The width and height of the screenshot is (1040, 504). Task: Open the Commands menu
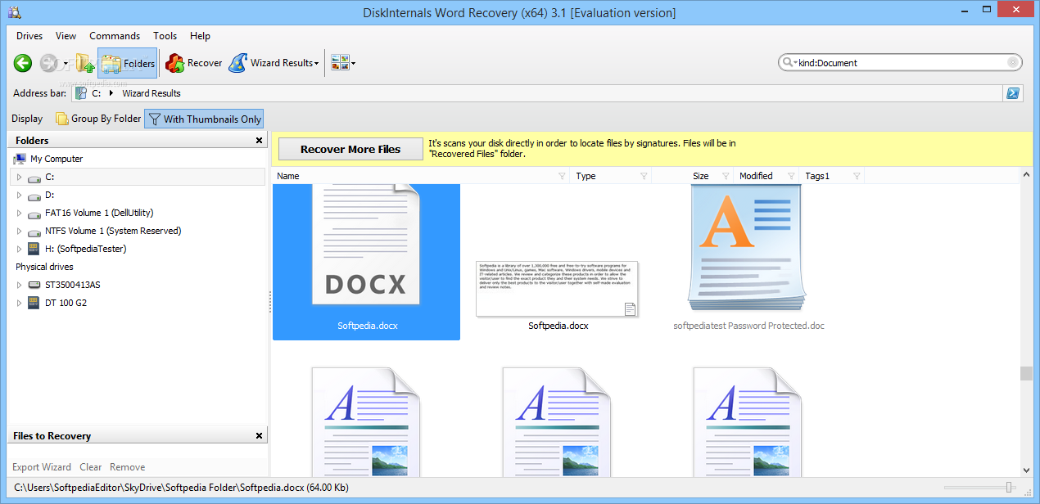coord(115,36)
